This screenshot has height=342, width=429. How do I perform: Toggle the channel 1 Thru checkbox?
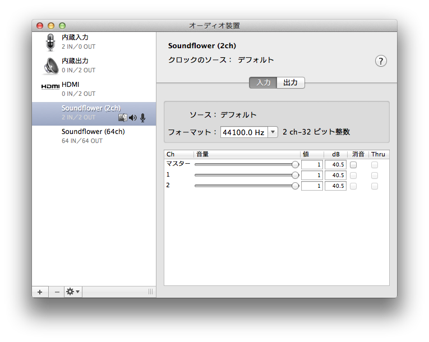pyautogui.click(x=375, y=175)
